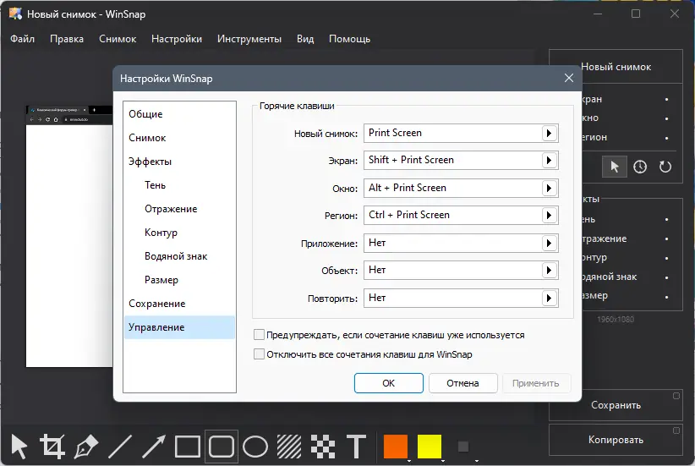The image size is (695, 466).
Task: Toggle the cursor capture button in side panel
Action: click(x=615, y=167)
